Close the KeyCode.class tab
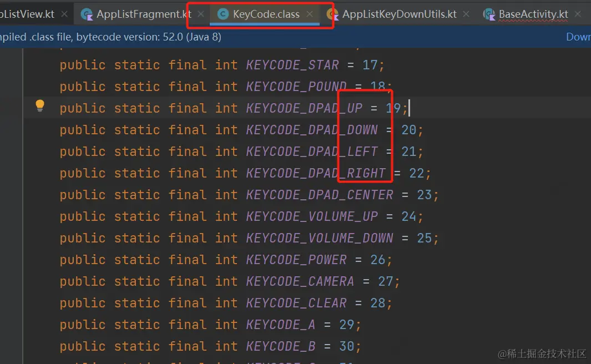This screenshot has width=591, height=364. click(310, 14)
